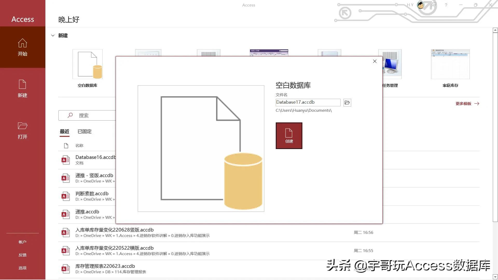Click the search magnifier icon
Viewport: 498px width, 280px height.
point(70,115)
